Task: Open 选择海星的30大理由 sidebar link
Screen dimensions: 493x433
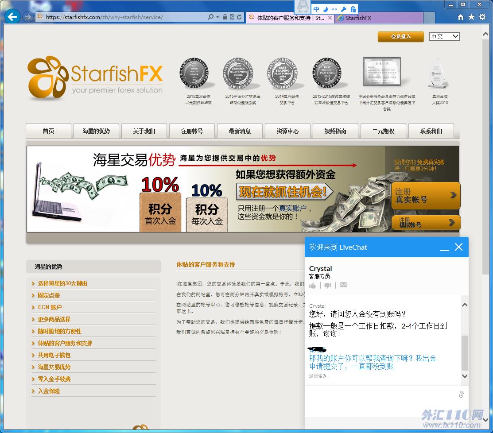Action: tap(62, 283)
